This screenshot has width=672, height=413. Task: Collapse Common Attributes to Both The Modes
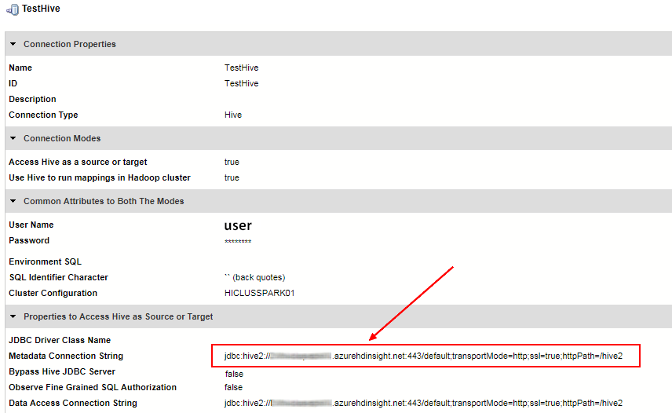pyautogui.click(x=13, y=201)
